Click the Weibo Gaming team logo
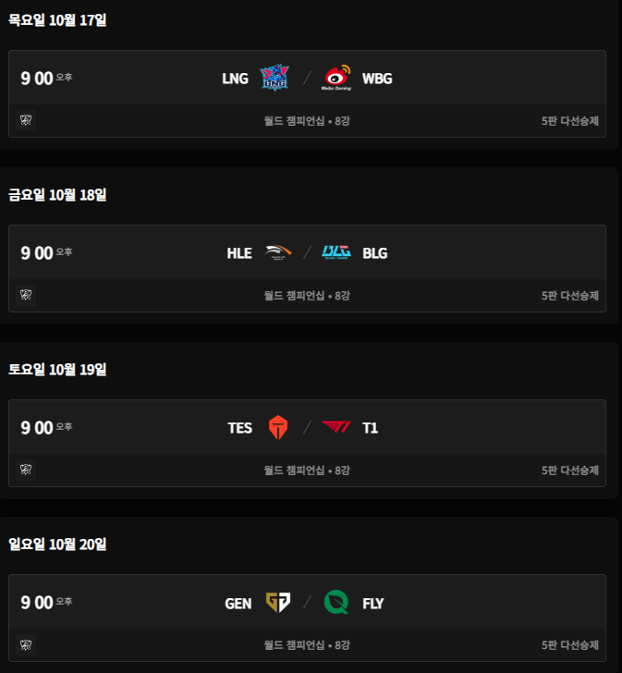This screenshot has width=622, height=673. [336, 78]
